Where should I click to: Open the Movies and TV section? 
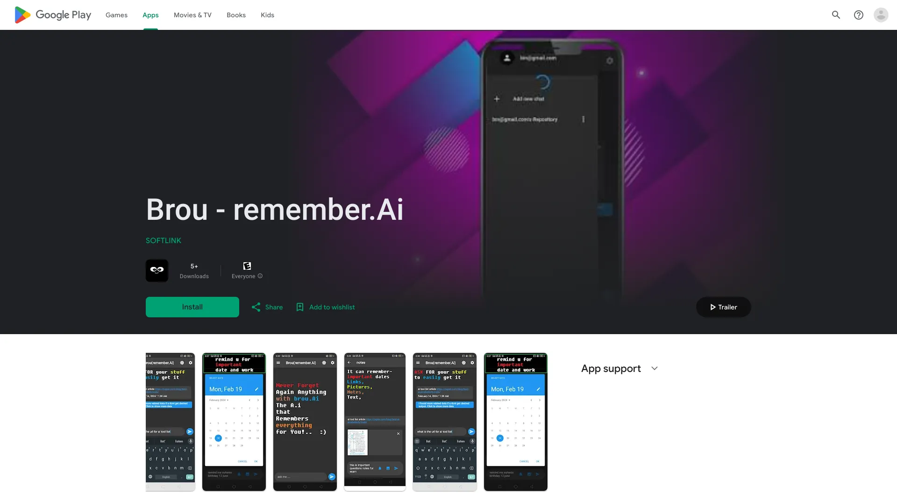coord(192,15)
